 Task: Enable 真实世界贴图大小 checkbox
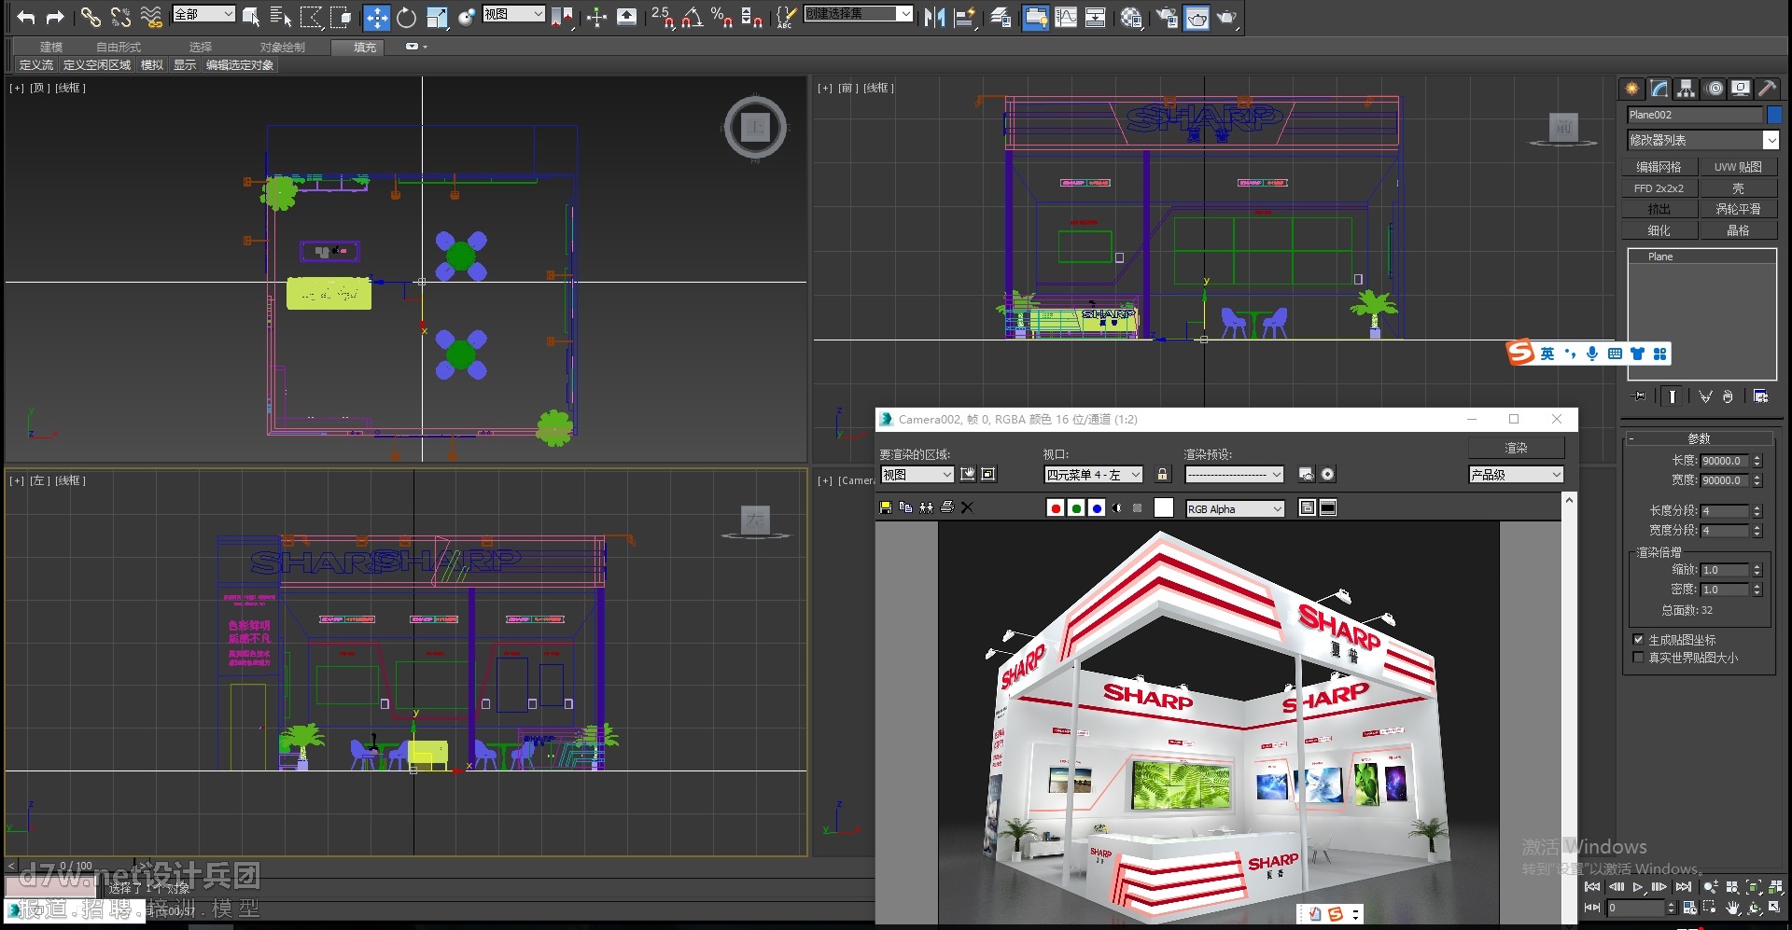(1638, 658)
